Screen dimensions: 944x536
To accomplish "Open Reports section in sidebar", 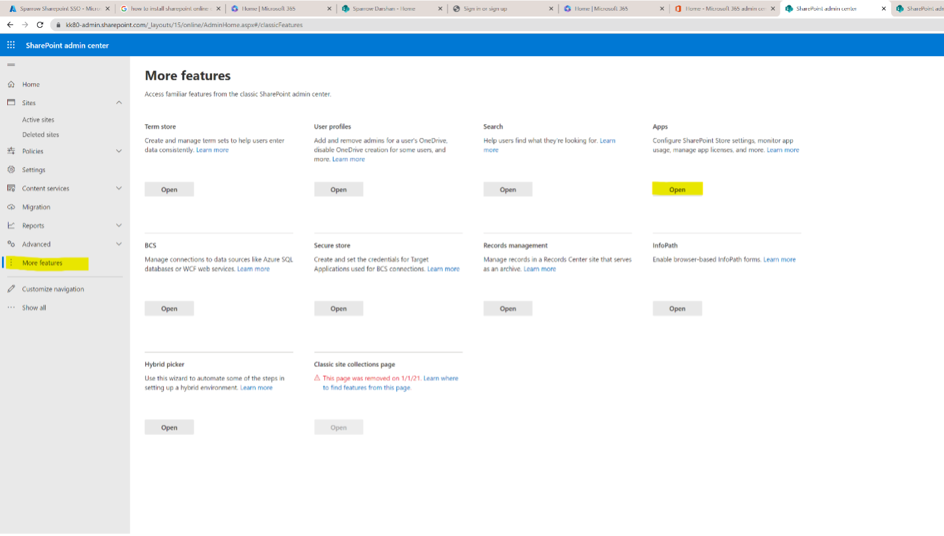I will click(x=34, y=225).
